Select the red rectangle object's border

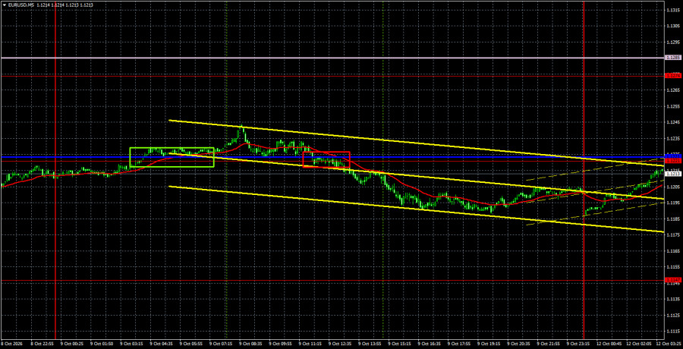pyautogui.click(x=326, y=152)
